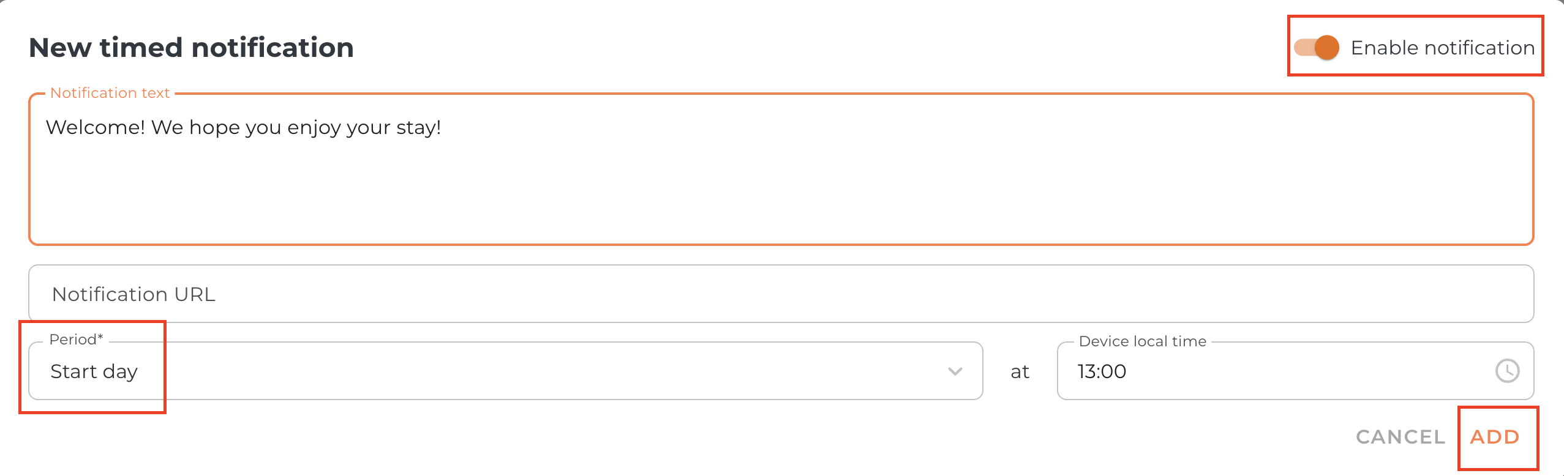Expand the Period dropdown chevron arrow
Viewport: 1564px width, 476px height.
[x=955, y=371]
